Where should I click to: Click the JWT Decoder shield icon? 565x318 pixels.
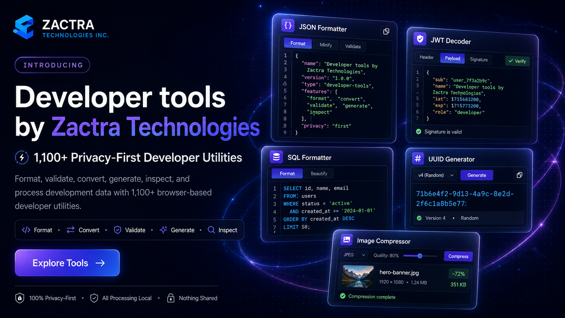click(x=420, y=39)
